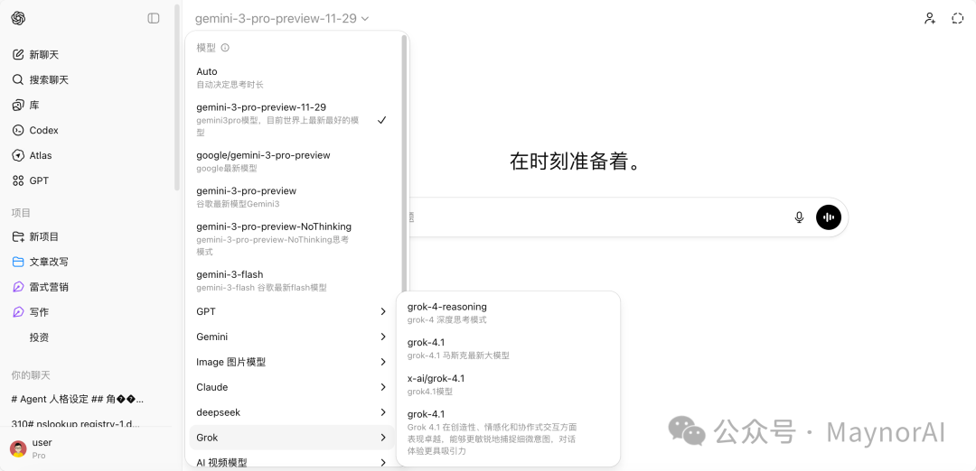The height and width of the screenshot is (471, 976).
Task: Collapse the sidebar with toggle icon
Action: 153,19
